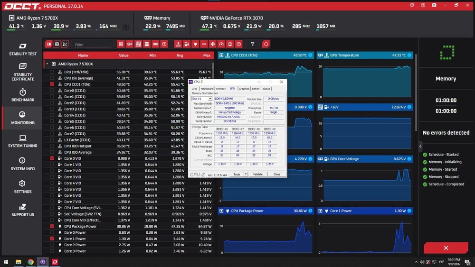The image size is (475, 267).
Task: Click the blue circle on CPU Package Power graph
Action: tap(310, 211)
